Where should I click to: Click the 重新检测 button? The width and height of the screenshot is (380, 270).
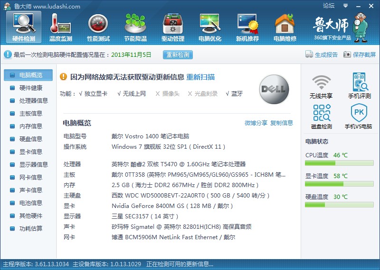(178, 54)
